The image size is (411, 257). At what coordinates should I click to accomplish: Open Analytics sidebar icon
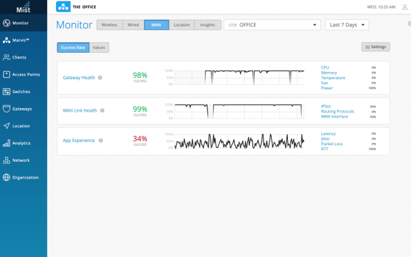(6, 143)
